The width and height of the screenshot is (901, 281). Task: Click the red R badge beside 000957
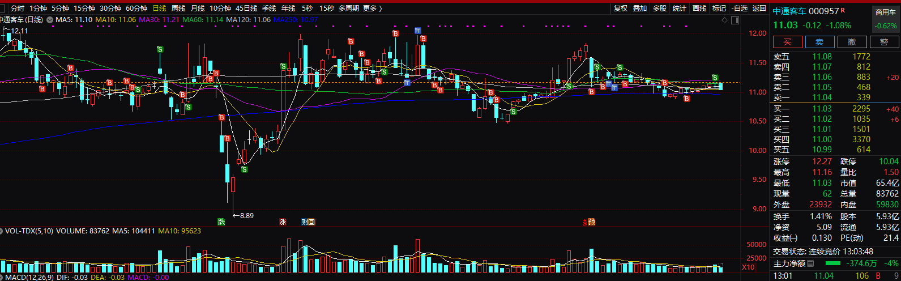tap(843, 10)
